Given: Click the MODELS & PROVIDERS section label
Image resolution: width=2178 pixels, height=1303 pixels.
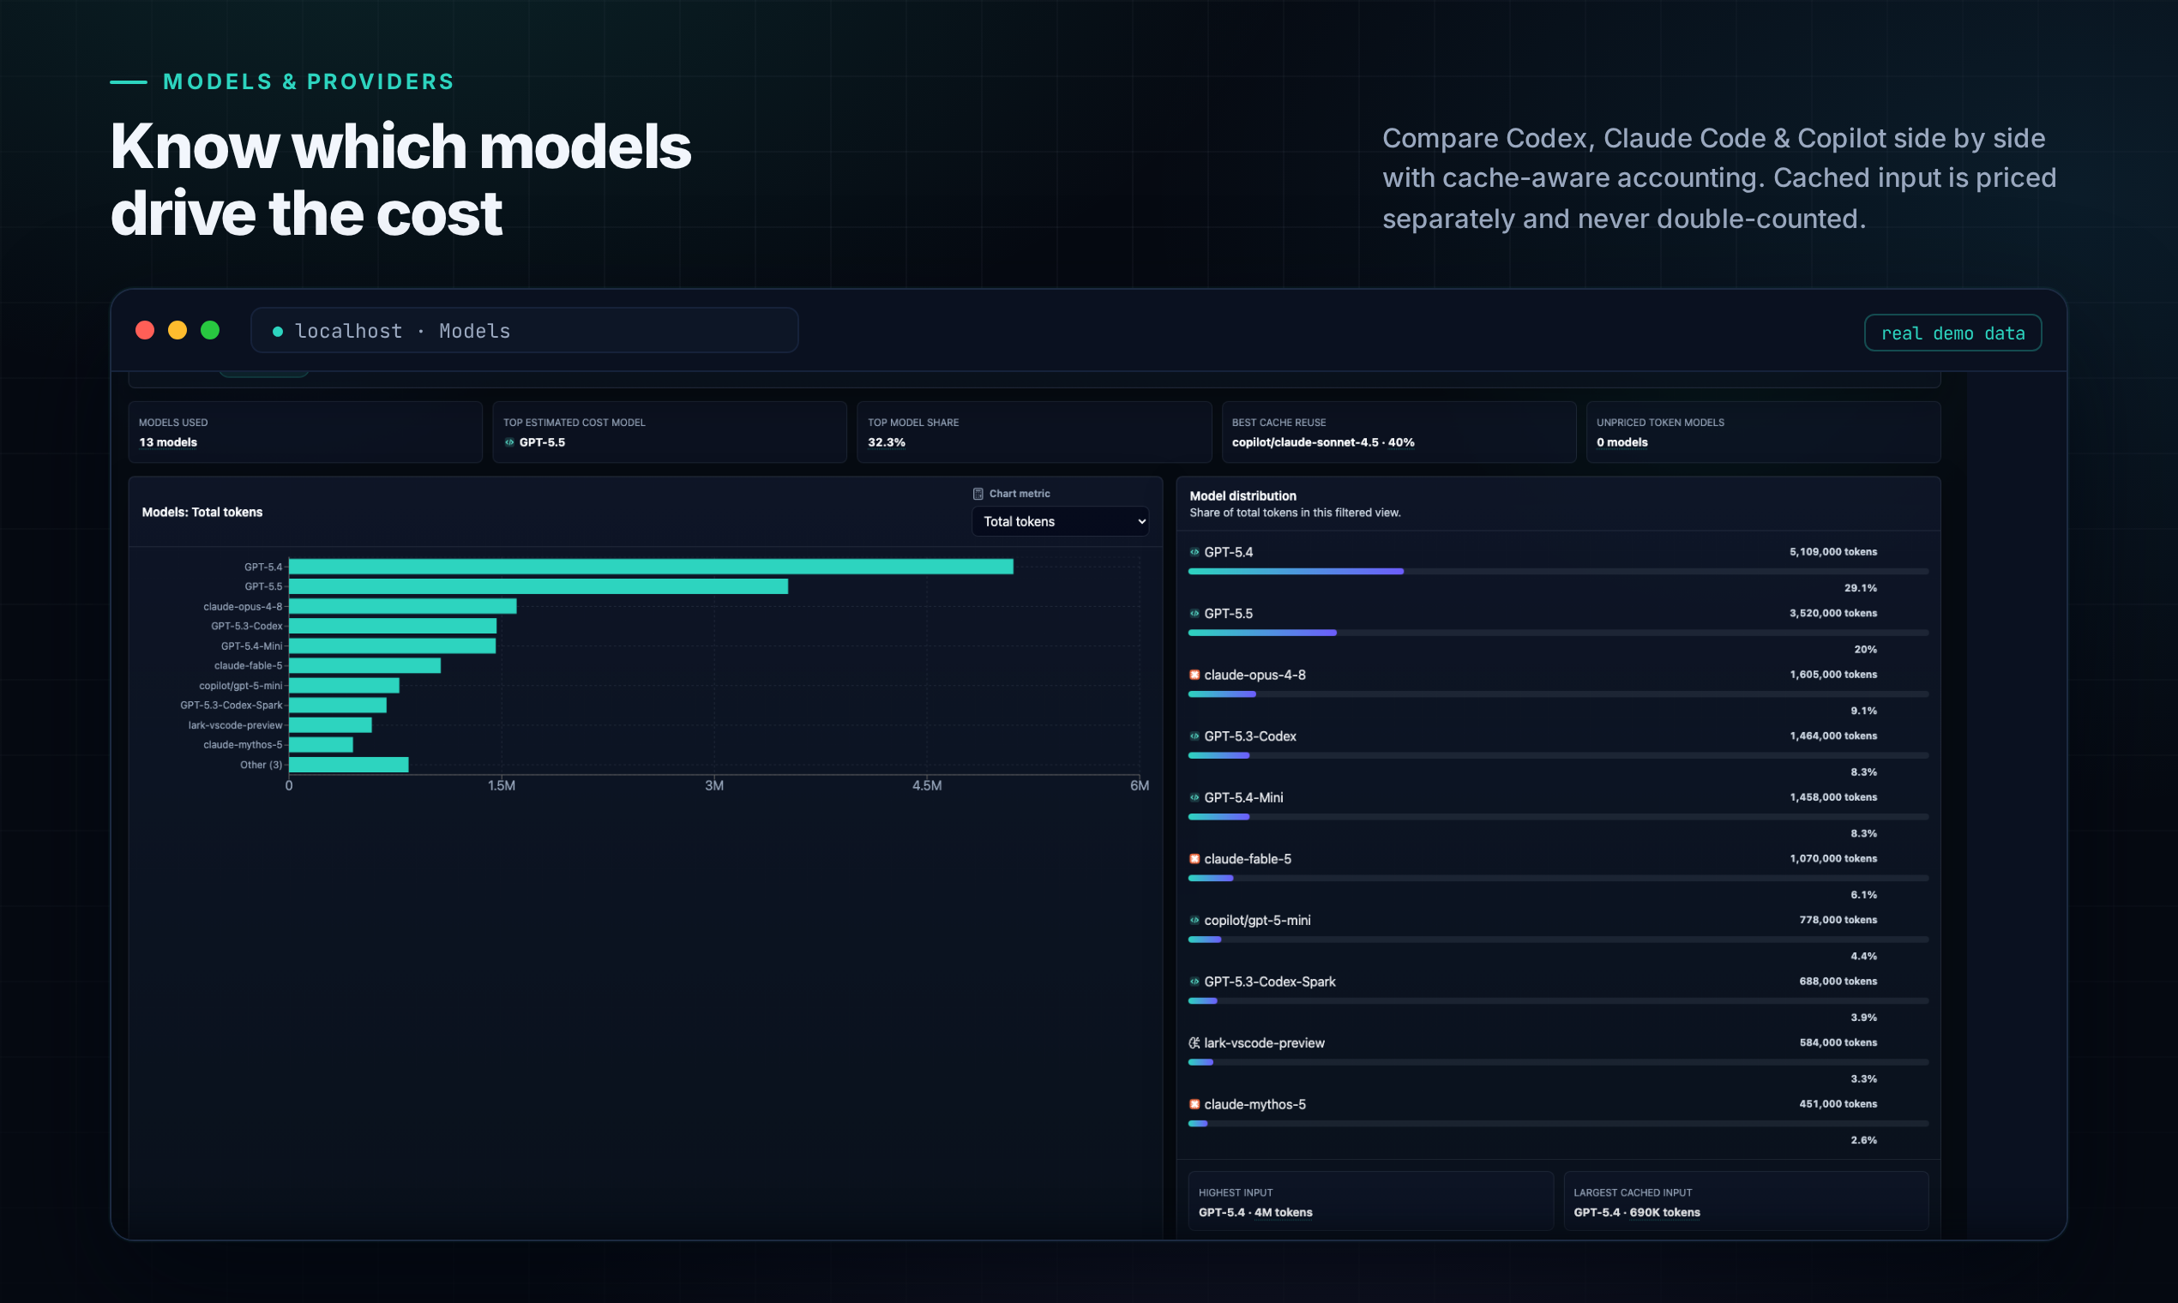Looking at the screenshot, I should pos(308,81).
